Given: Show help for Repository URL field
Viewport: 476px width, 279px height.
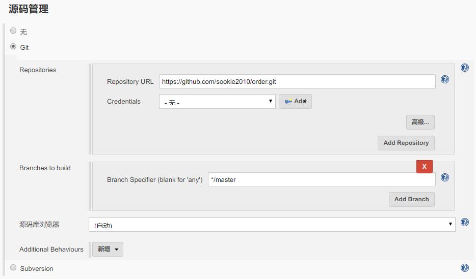Looking at the screenshot, I should 444,79.
